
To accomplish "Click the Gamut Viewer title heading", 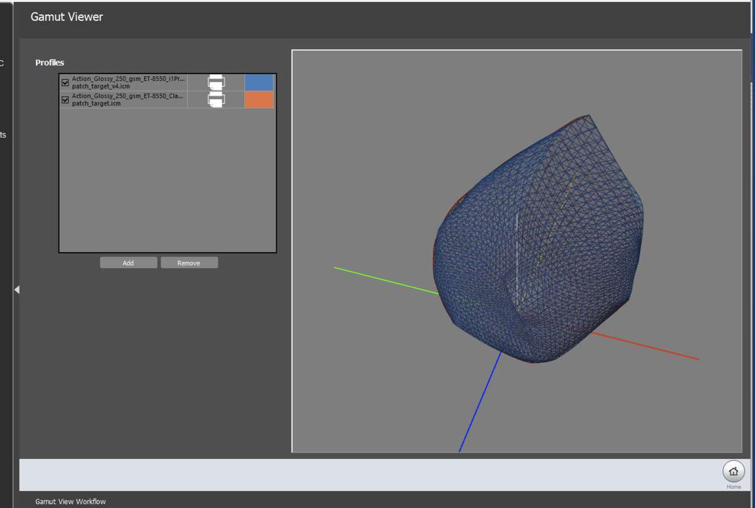I will pyautogui.click(x=67, y=17).
